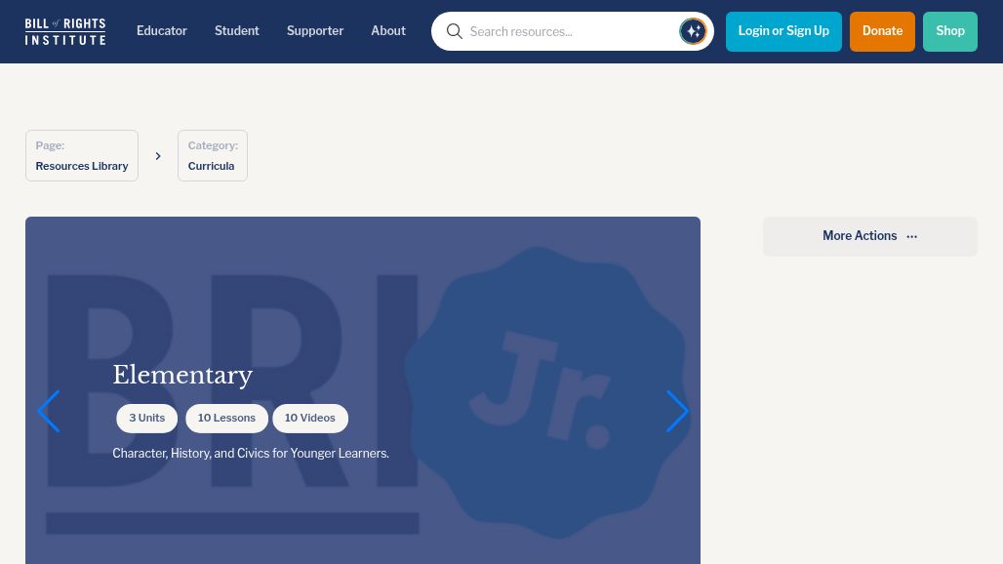Click the breadcrumb chevron separator
This screenshot has width=1003, height=564.
[x=158, y=155]
